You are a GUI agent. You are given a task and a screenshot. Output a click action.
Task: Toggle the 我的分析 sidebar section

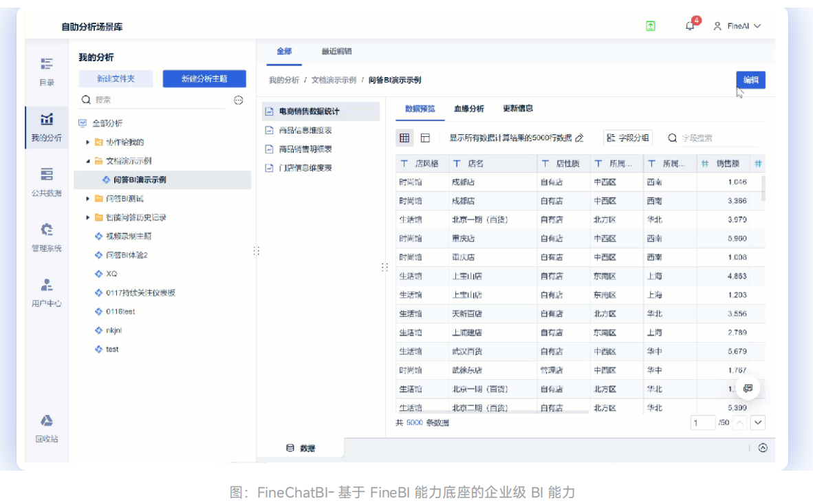point(46,128)
